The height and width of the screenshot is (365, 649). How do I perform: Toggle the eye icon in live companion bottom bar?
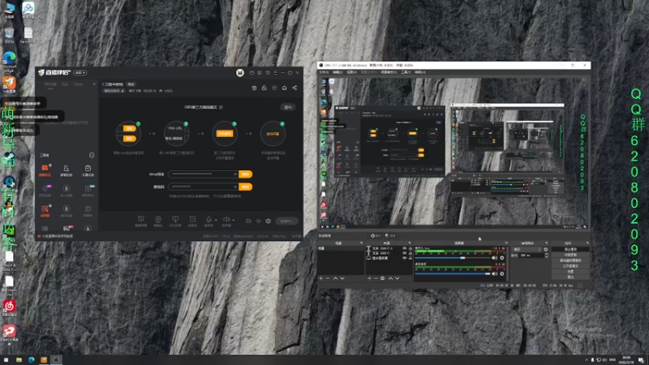pos(258,221)
